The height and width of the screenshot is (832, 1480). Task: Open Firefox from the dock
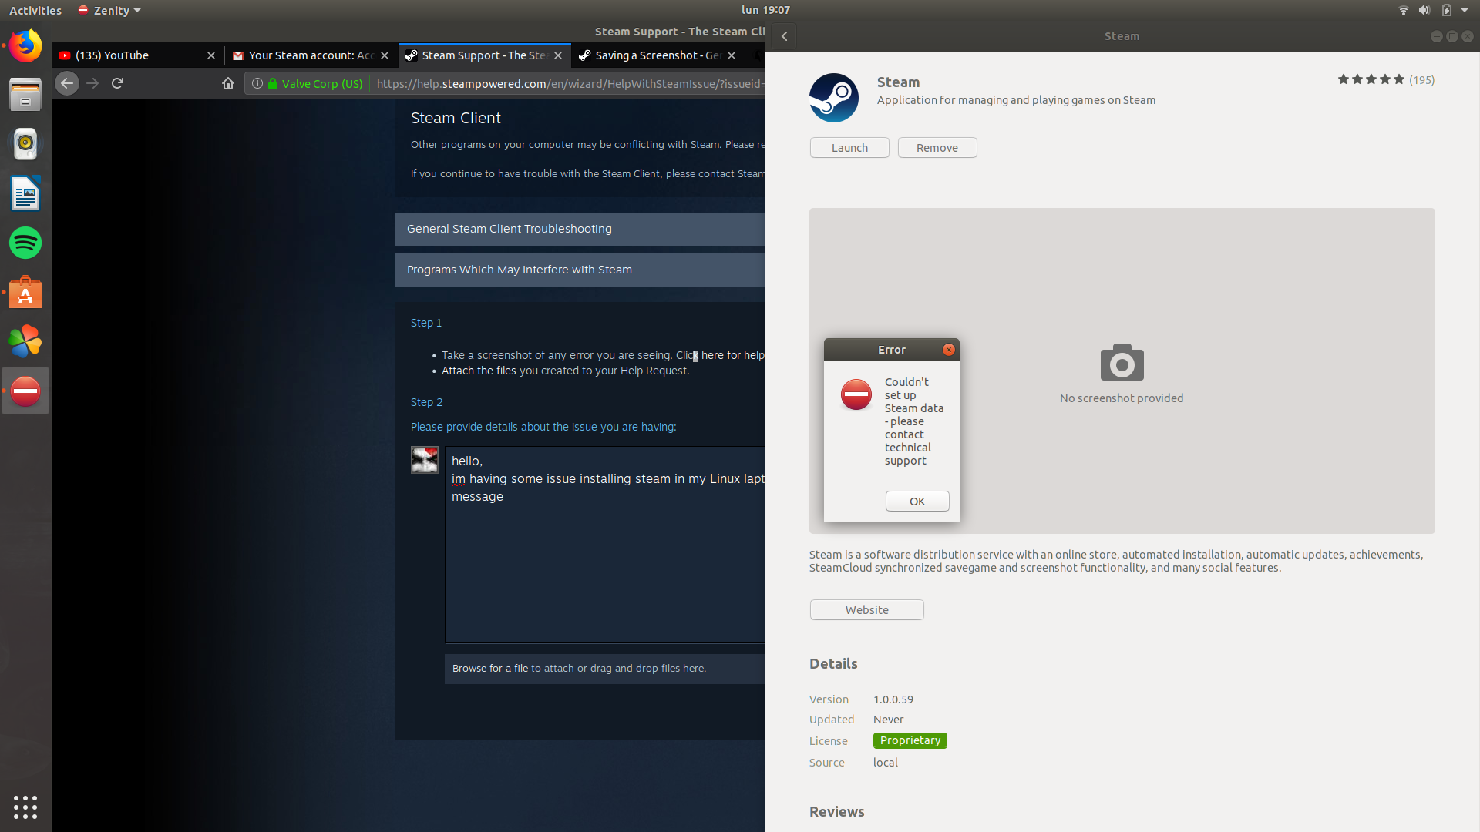pos(25,45)
